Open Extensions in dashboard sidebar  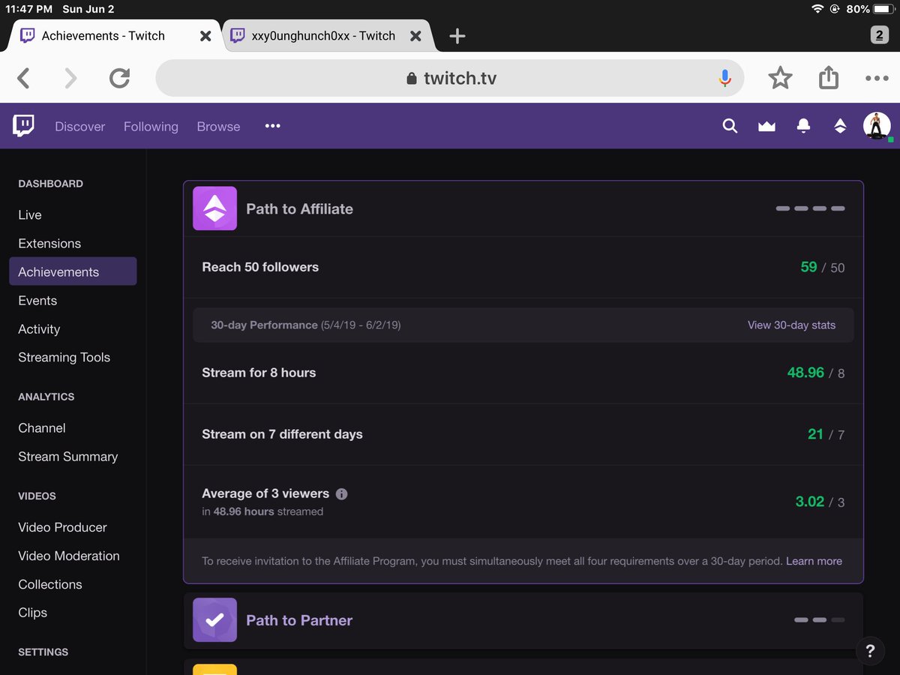(49, 243)
